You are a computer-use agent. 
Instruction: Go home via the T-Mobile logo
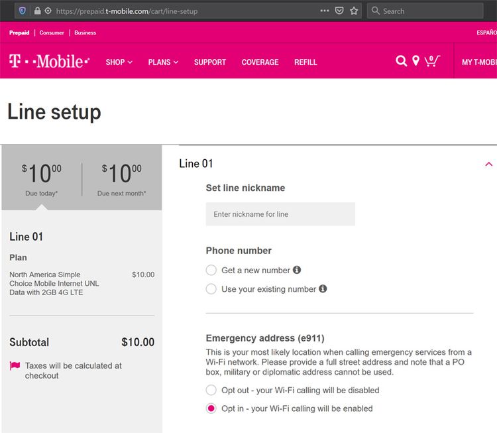point(49,61)
